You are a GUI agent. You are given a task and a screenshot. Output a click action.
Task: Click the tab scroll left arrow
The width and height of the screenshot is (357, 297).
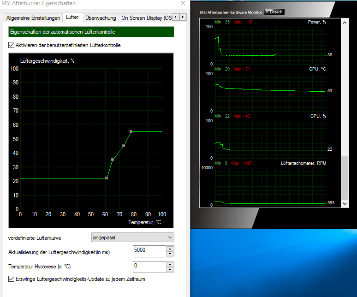176,17
